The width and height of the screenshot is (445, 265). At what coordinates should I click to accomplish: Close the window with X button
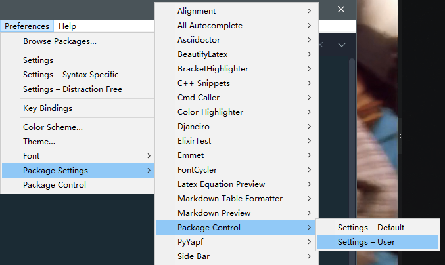point(341,9)
